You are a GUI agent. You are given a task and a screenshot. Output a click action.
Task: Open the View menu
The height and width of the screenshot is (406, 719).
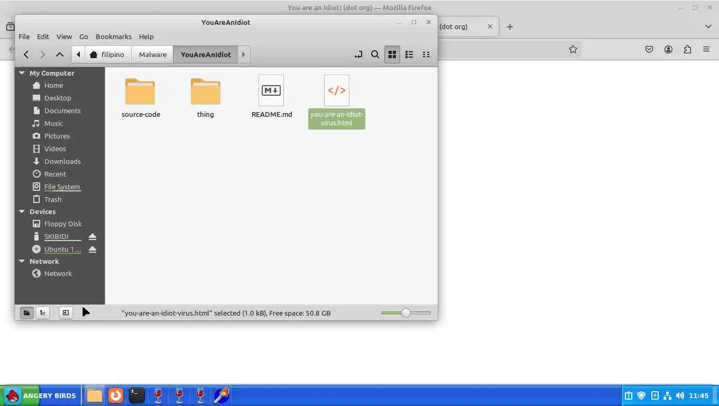tap(64, 36)
